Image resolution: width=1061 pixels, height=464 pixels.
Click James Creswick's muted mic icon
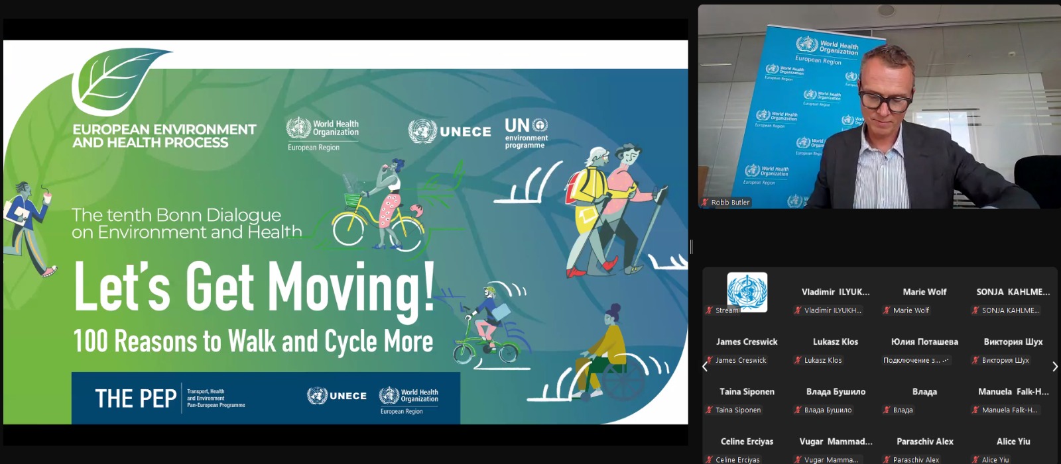point(710,360)
